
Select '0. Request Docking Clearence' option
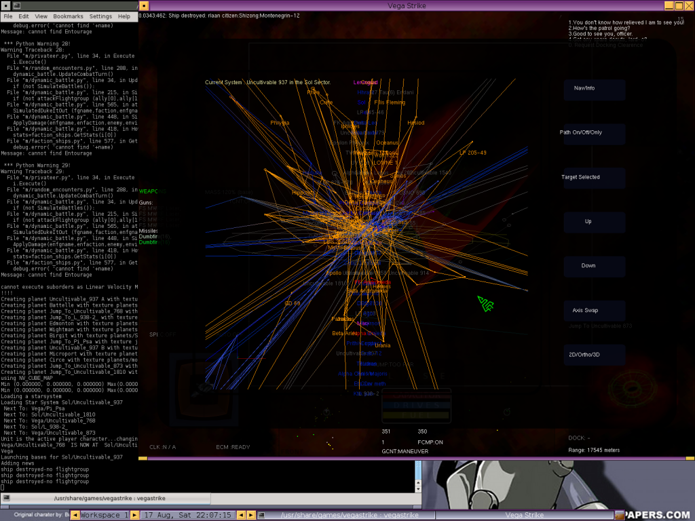click(x=605, y=45)
